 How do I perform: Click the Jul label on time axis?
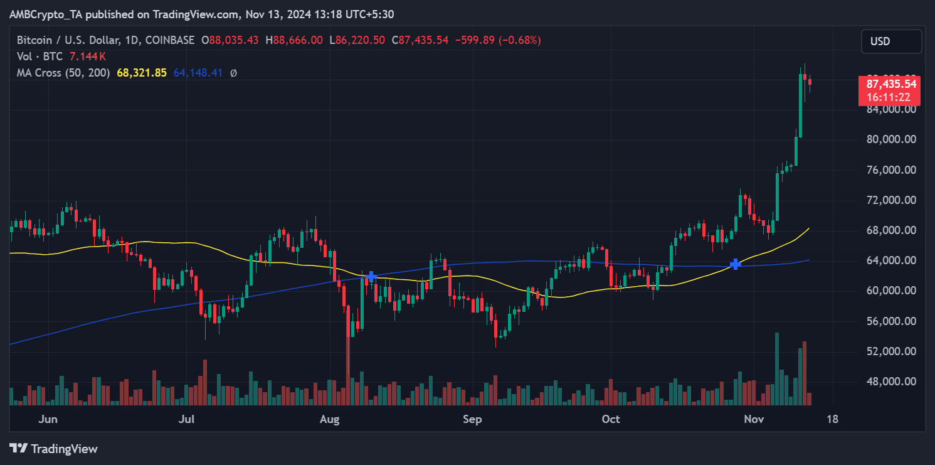[x=188, y=419]
